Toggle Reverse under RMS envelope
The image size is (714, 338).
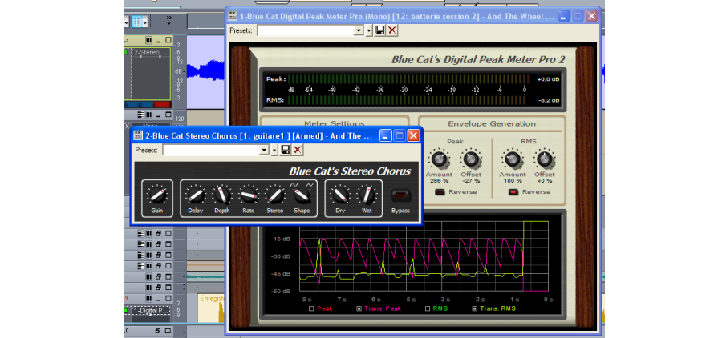[513, 192]
